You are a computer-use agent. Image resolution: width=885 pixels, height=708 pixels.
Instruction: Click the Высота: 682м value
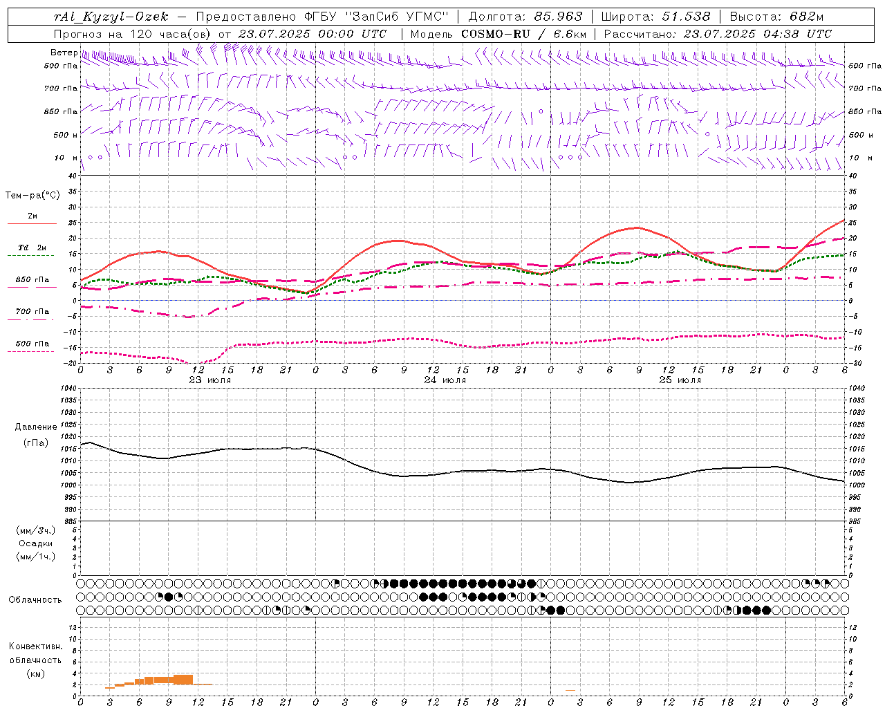[x=776, y=17]
